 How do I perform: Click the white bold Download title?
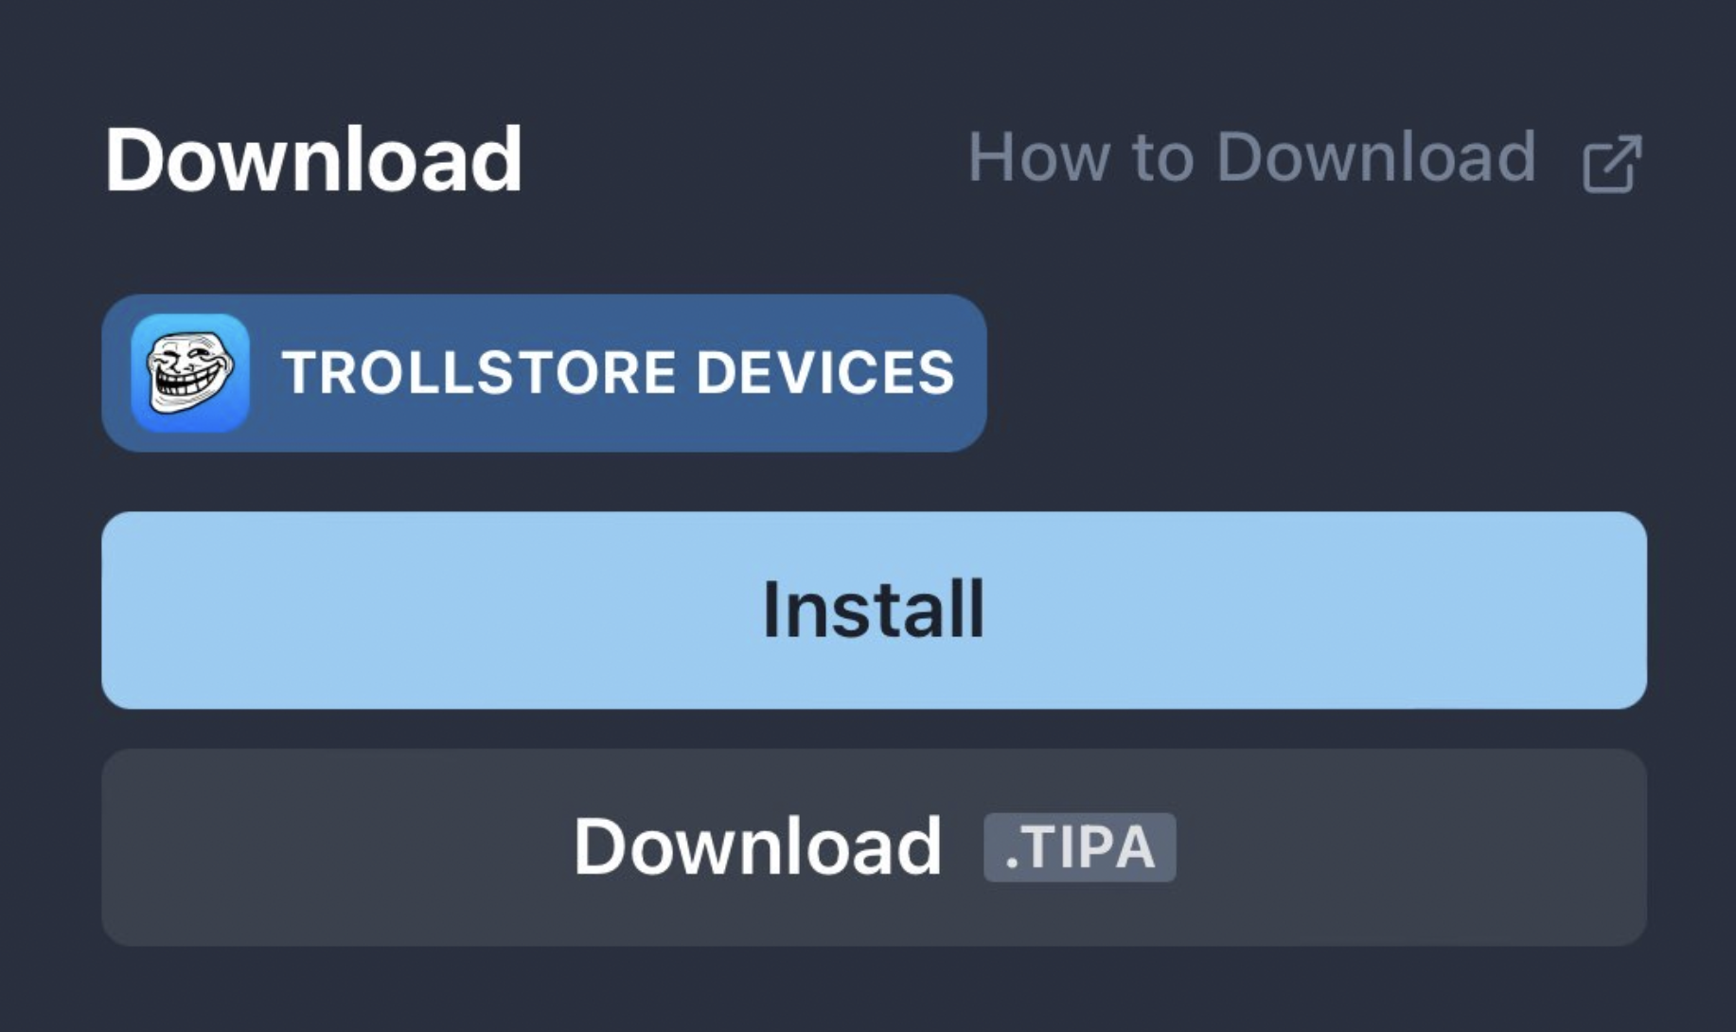313,160
